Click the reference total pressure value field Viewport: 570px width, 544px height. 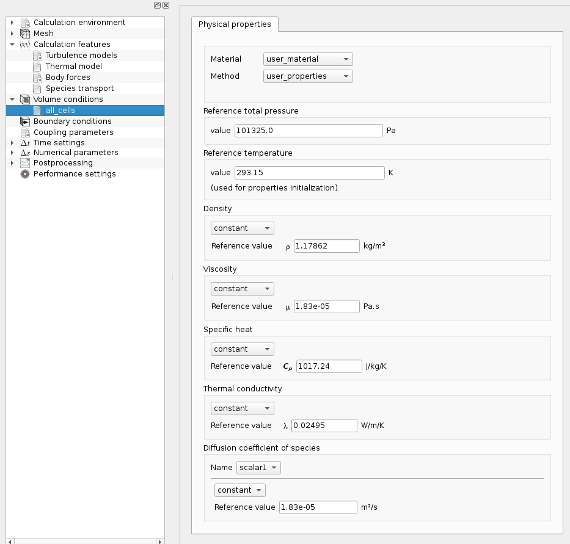click(309, 130)
